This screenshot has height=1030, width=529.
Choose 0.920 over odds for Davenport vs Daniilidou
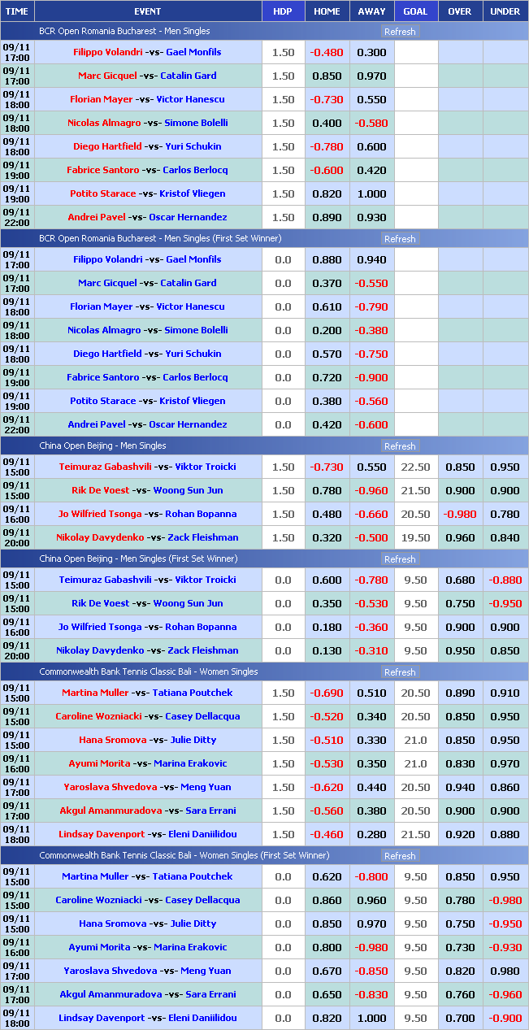click(459, 834)
